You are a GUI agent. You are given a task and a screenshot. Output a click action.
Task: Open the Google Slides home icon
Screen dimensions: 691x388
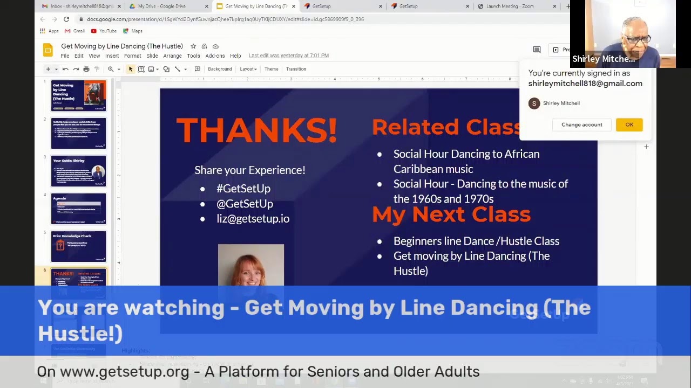(x=48, y=51)
